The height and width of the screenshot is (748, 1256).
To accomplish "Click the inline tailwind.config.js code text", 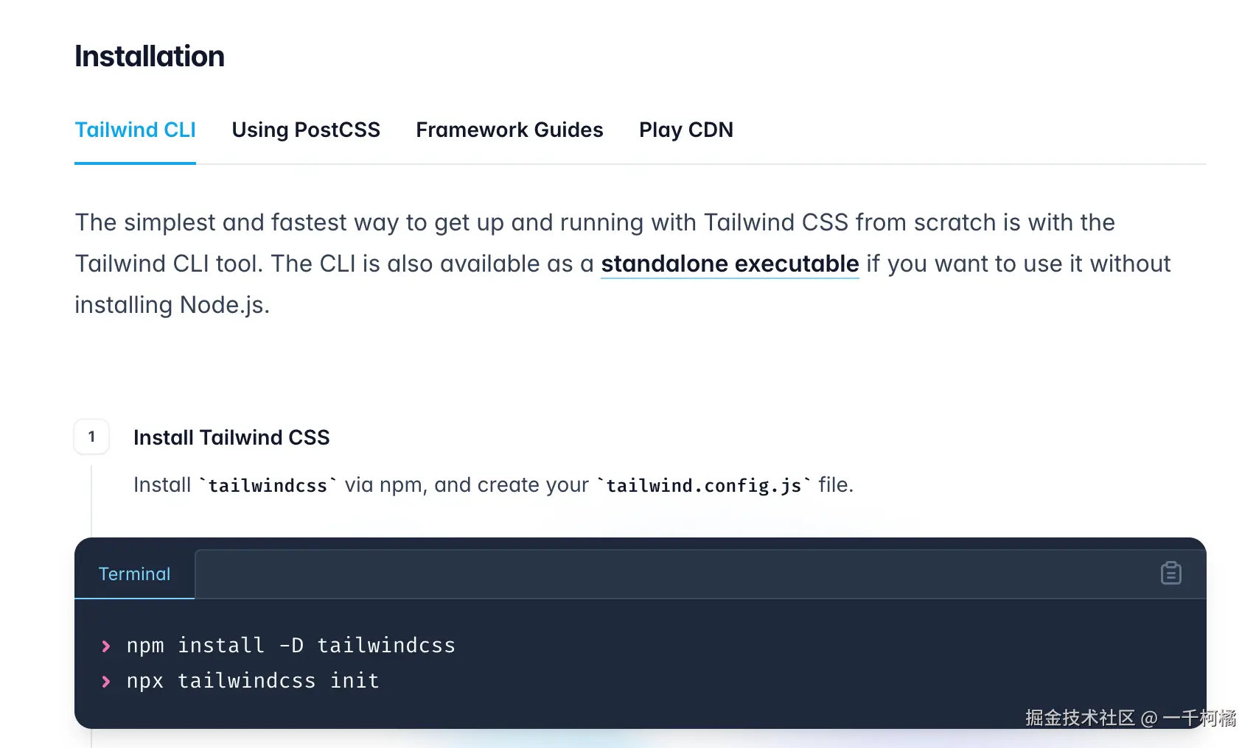I will (x=703, y=485).
